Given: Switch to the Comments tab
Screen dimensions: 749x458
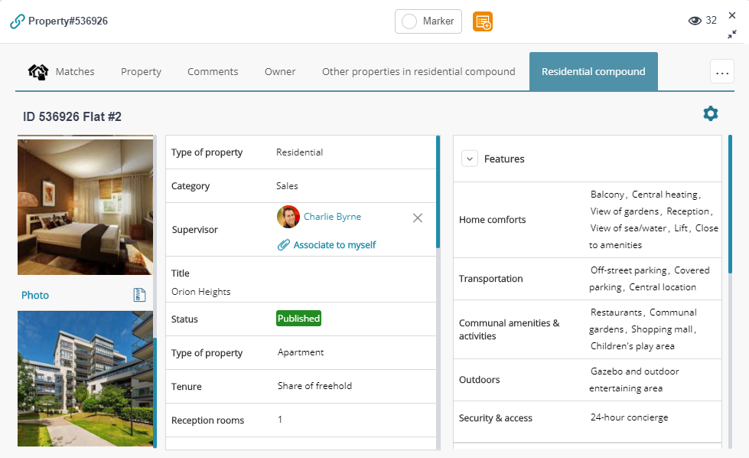Looking at the screenshot, I should [x=213, y=71].
